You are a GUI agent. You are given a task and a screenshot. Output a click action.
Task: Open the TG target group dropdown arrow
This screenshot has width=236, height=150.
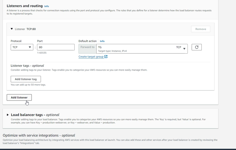tap(184, 49)
